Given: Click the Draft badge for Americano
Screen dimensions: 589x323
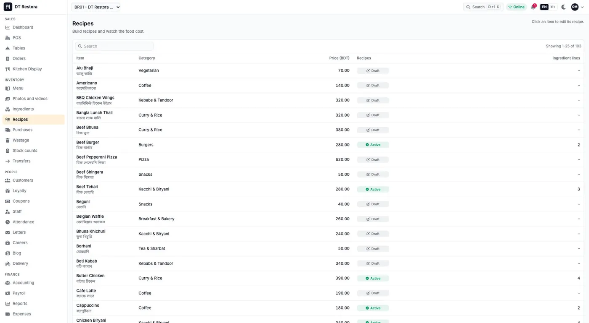Looking at the screenshot, I should tap(373, 86).
